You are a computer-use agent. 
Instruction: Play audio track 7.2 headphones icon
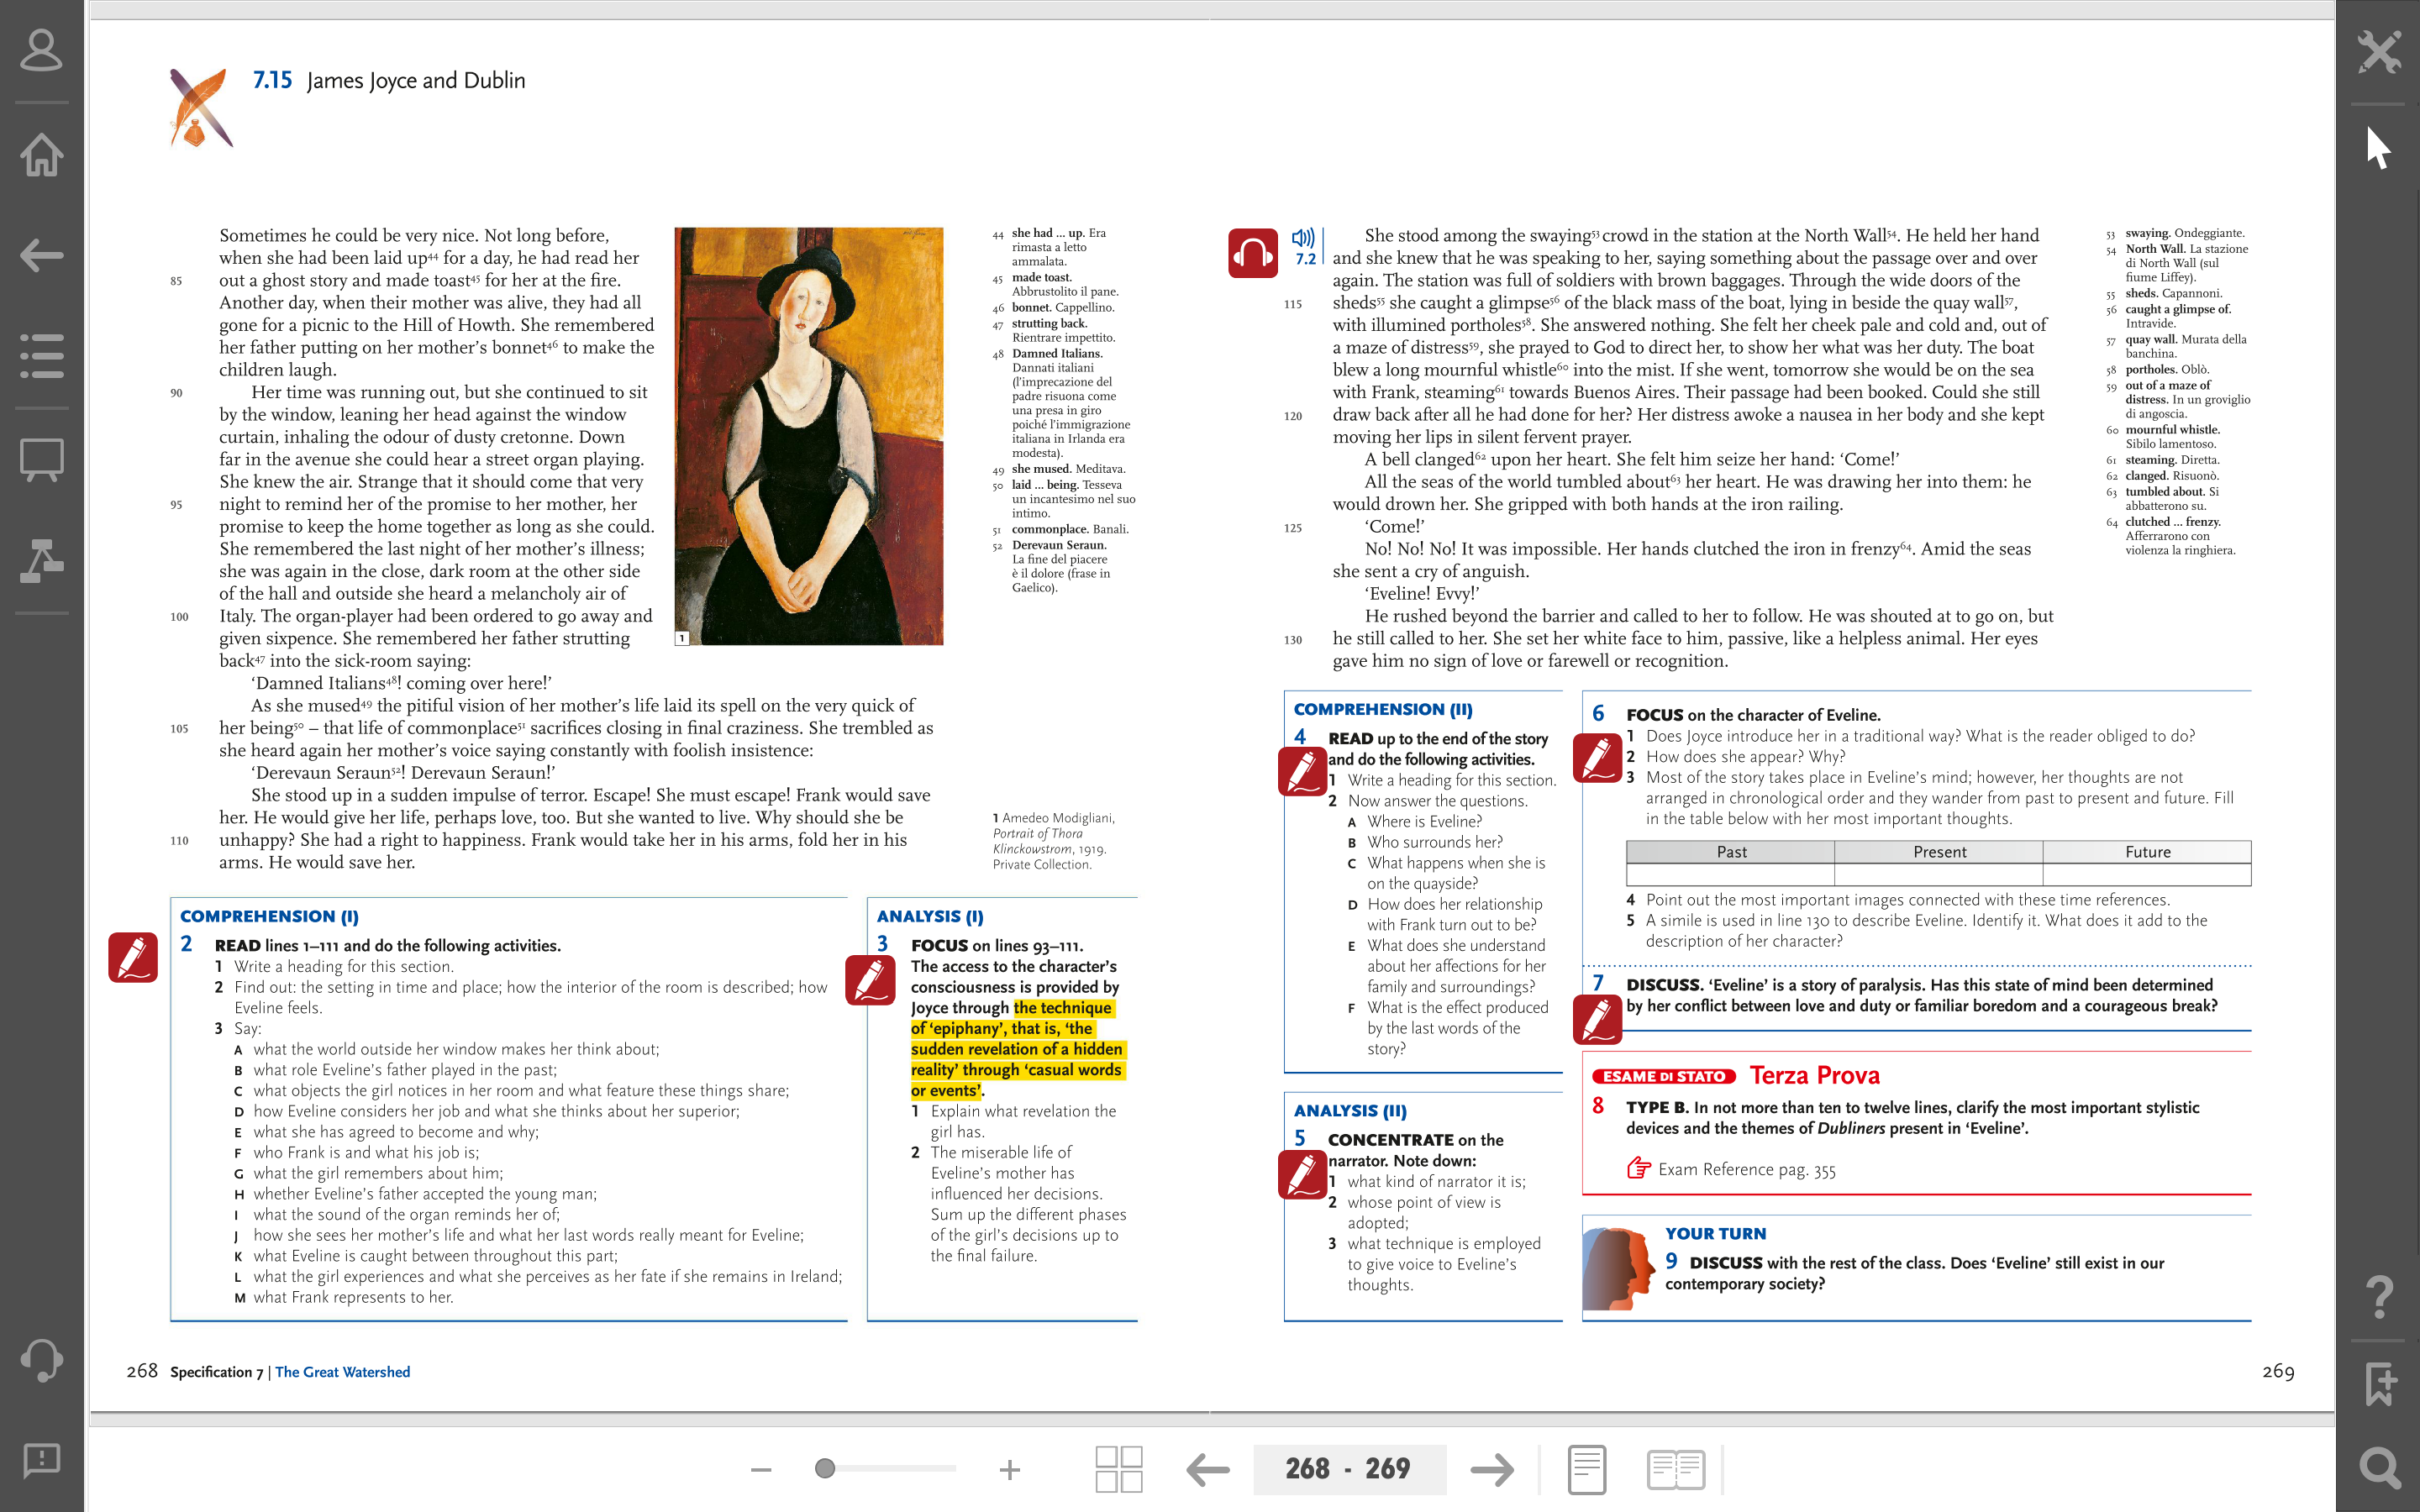[x=1252, y=253]
